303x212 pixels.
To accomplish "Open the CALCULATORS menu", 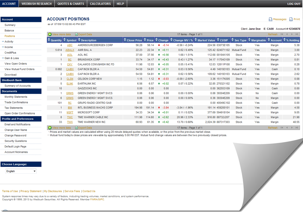I will [100, 4].
